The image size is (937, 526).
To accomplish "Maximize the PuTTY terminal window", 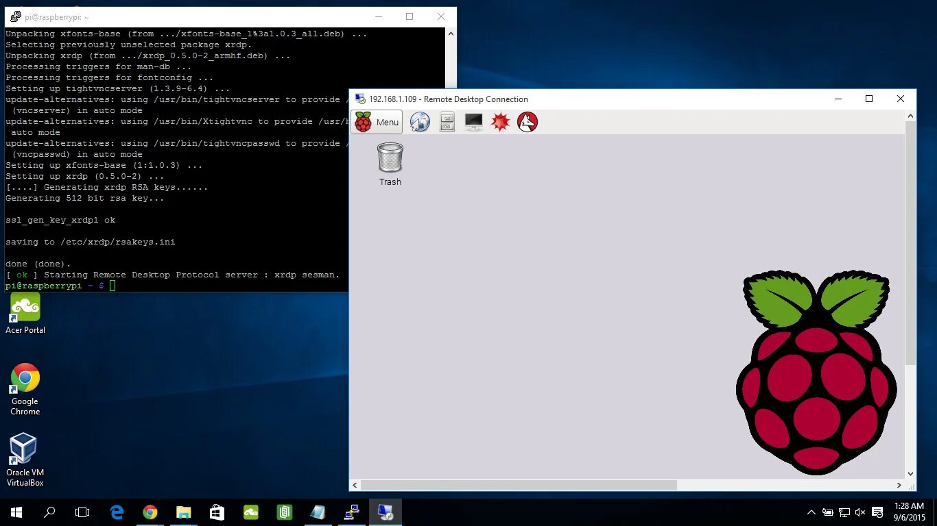I will tap(410, 16).
